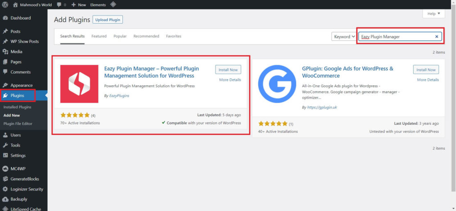This screenshot has height=211, width=456.
Task: Open Plugin File Editor submenu item
Action: (18, 123)
